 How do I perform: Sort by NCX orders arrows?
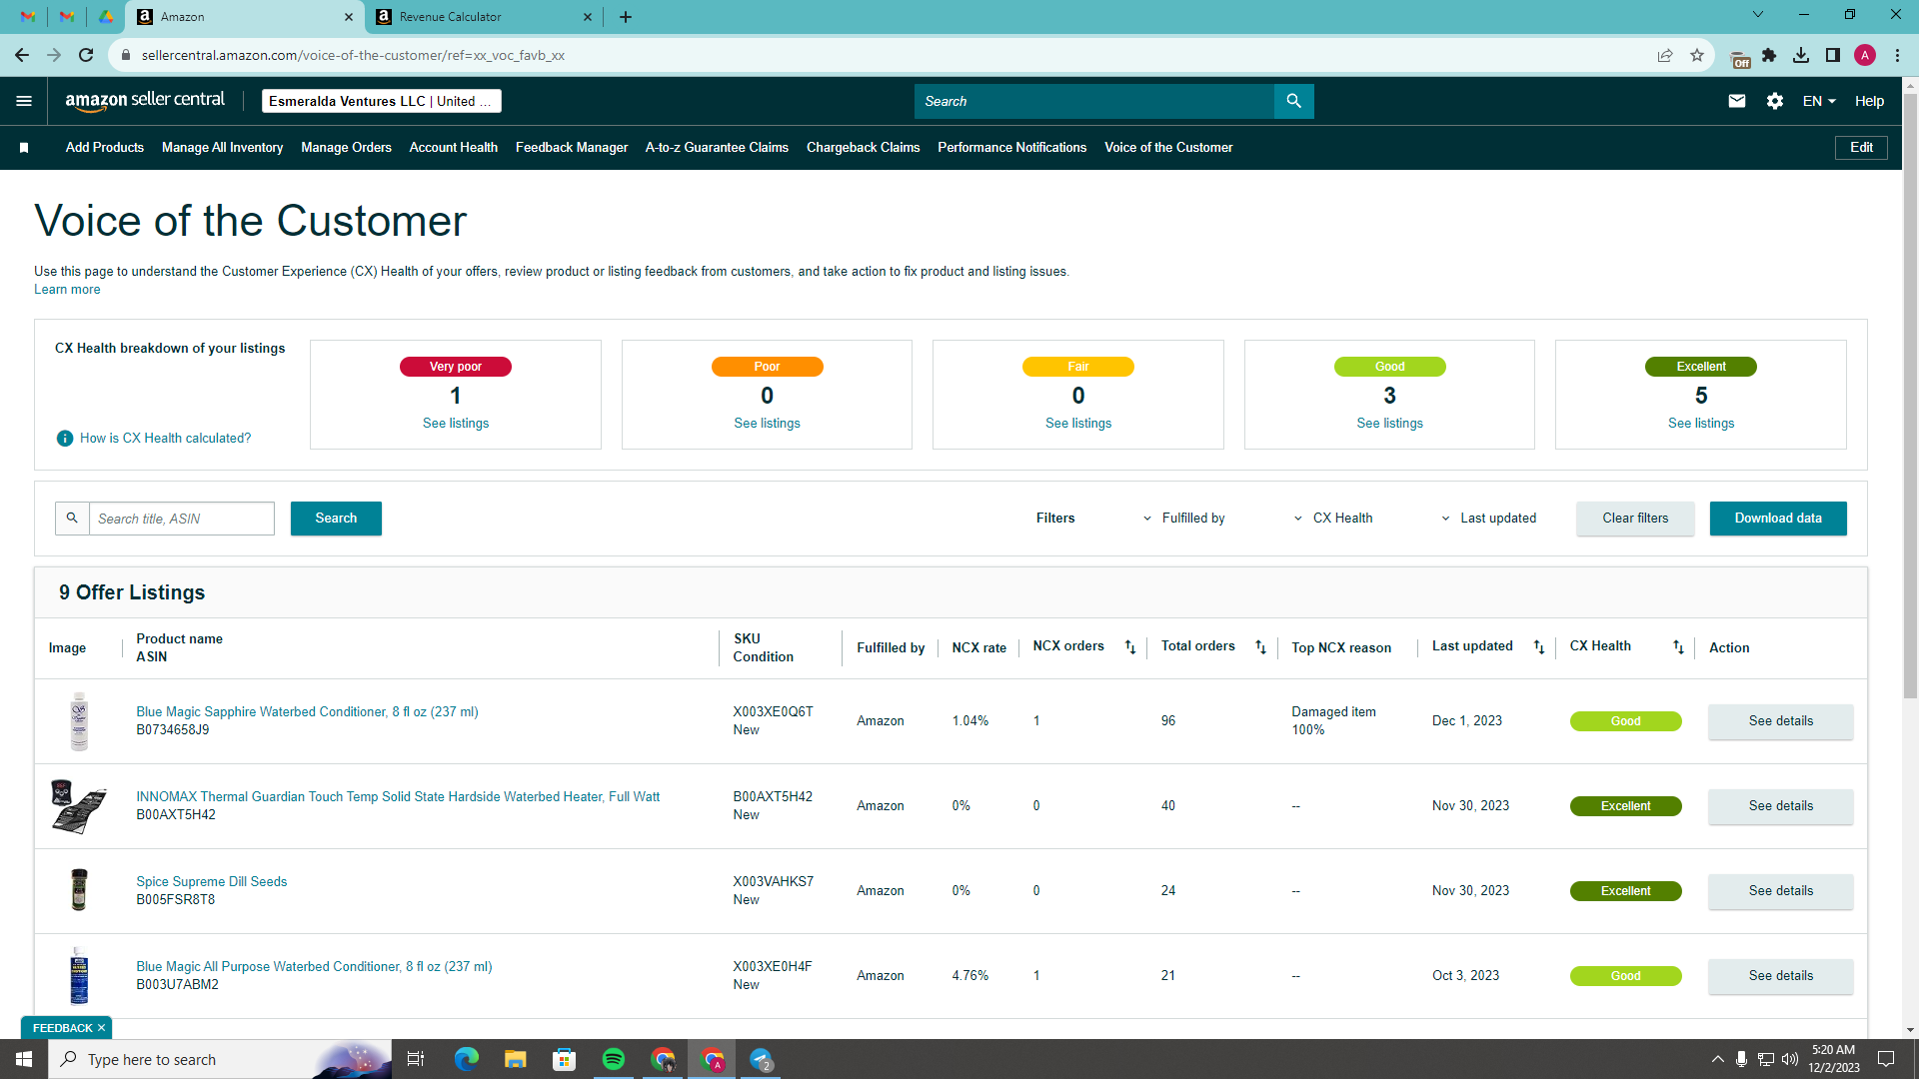click(1129, 647)
